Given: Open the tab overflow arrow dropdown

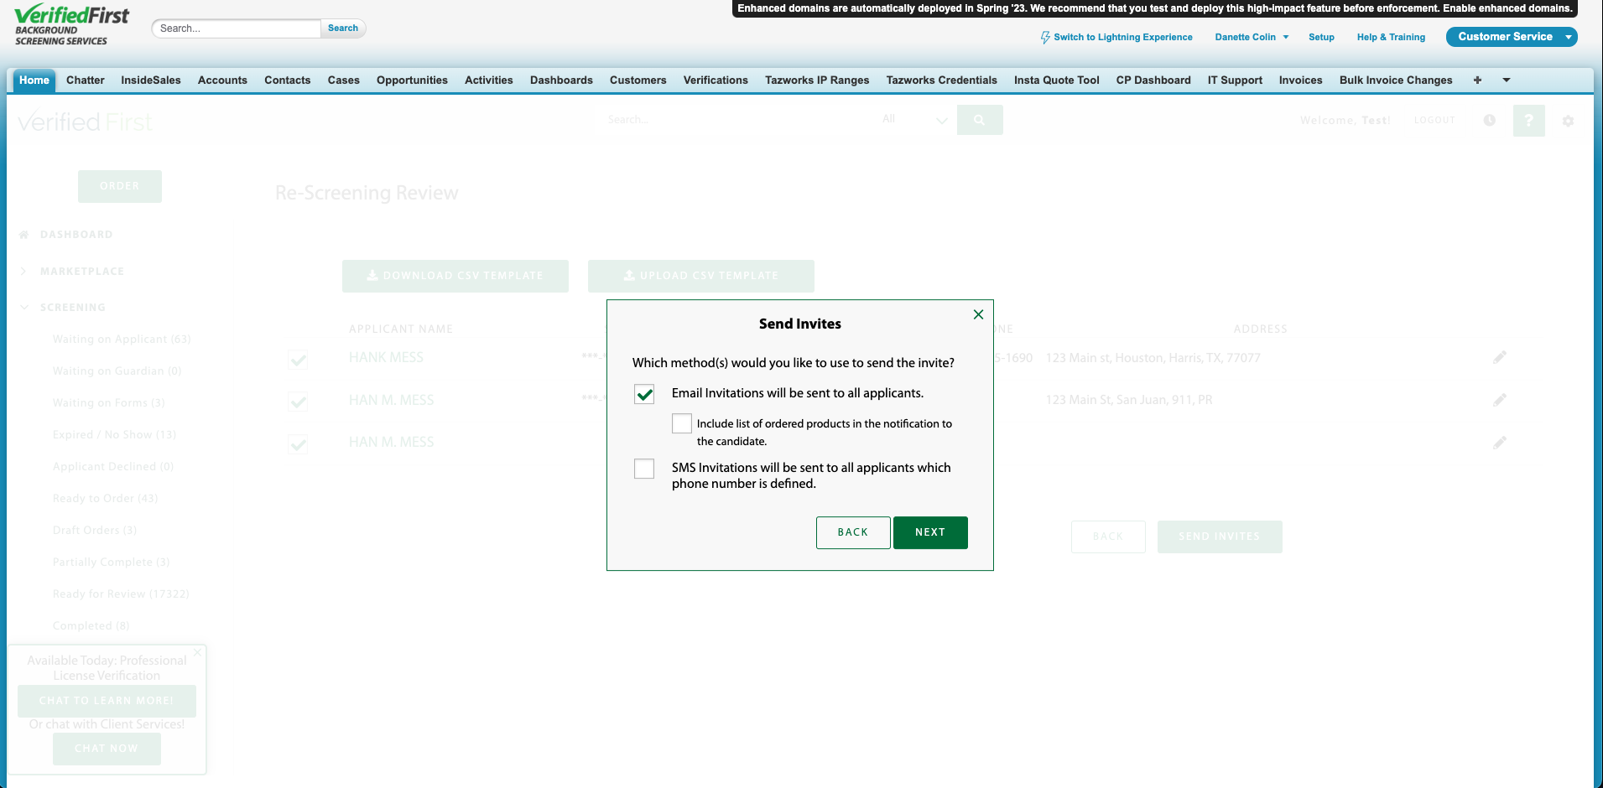Looking at the screenshot, I should pyautogui.click(x=1507, y=80).
